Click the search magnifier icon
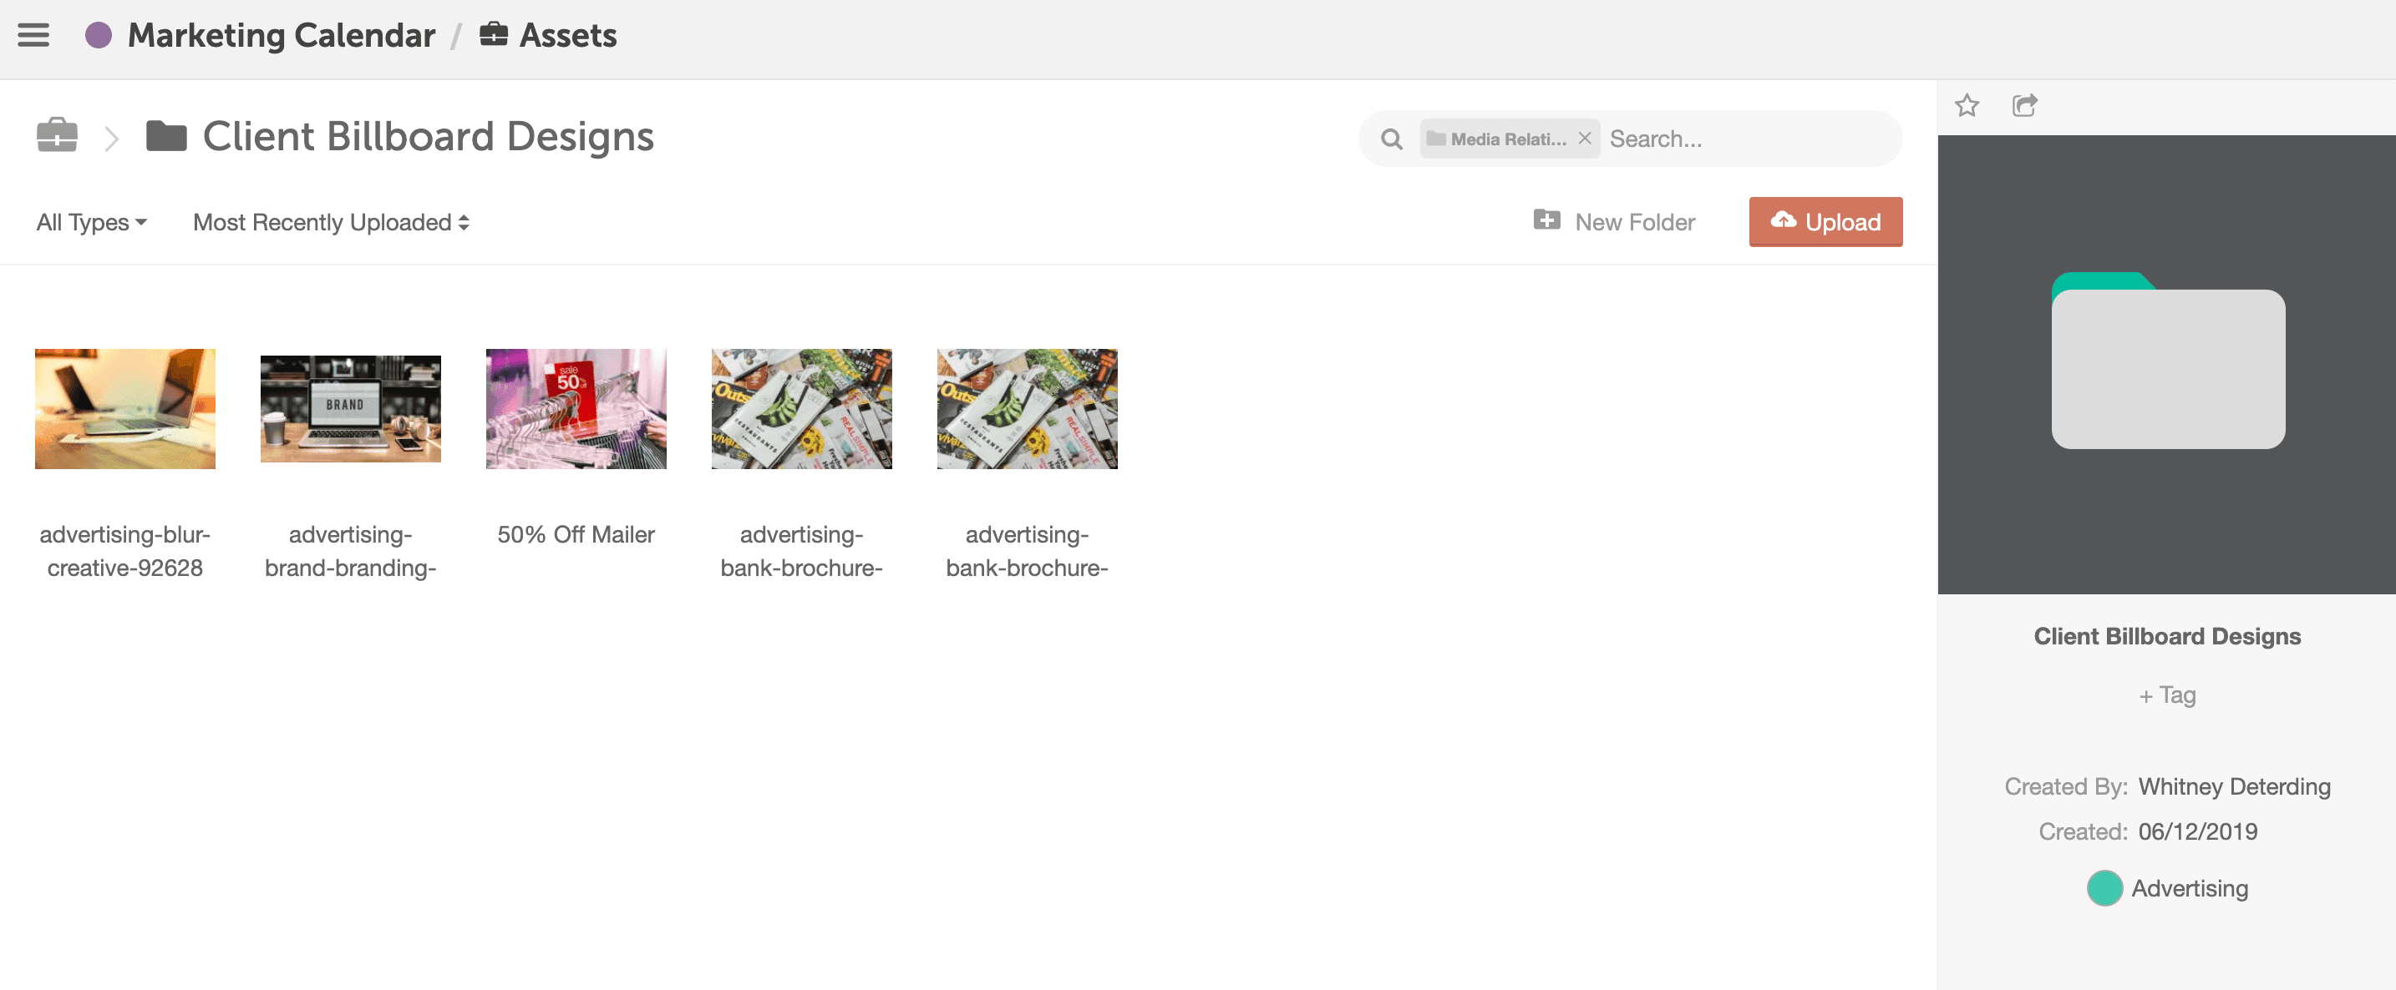2396x990 pixels. [1392, 139]
